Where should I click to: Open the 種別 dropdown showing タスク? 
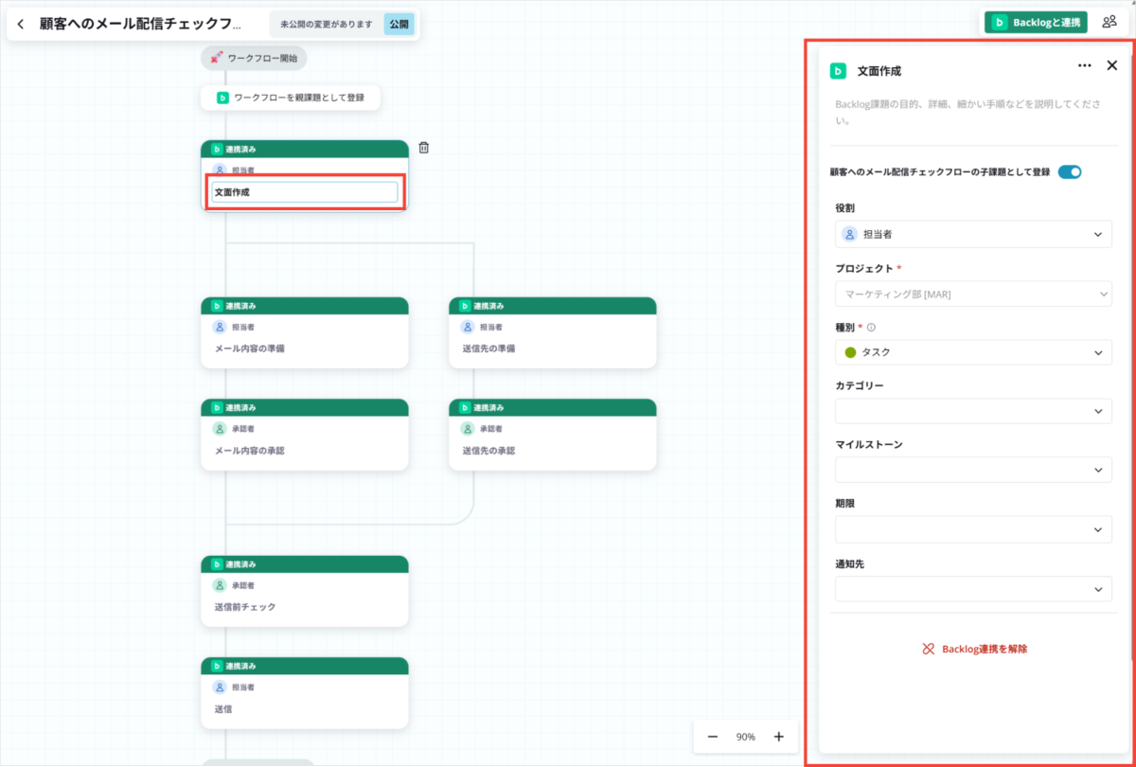973,352
